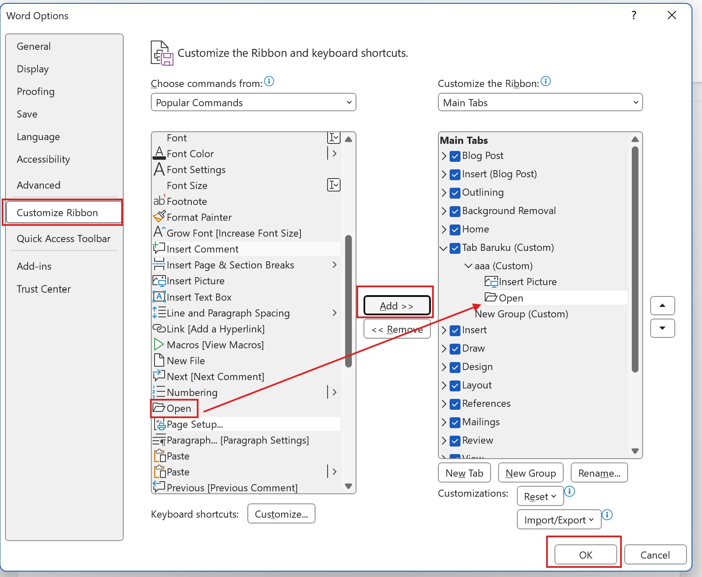Expand the Home tab tree node

coord(444,230)
